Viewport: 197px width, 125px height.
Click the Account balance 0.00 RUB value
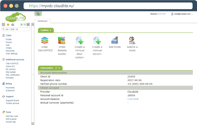click(x=133, y=99)
